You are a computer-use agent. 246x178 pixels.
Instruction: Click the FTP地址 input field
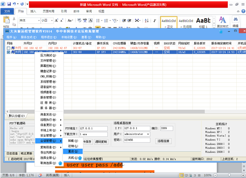93,128
